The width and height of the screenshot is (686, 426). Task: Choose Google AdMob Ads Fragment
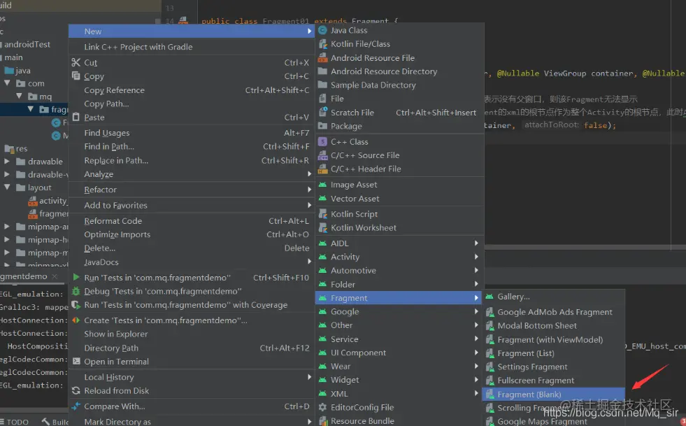point(553,312)
